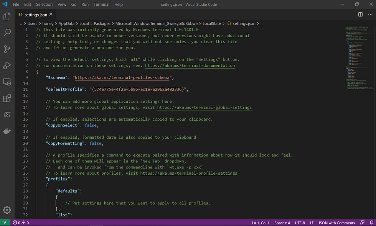The height and width of the screenshot is (226, 376).
Task: Click the Microsoft.WindowsTerminal breadcrumb segment
Action: [x=157, y=23]
